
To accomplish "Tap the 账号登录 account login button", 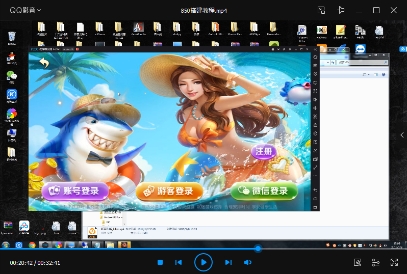I will click(x=75, y=191).
